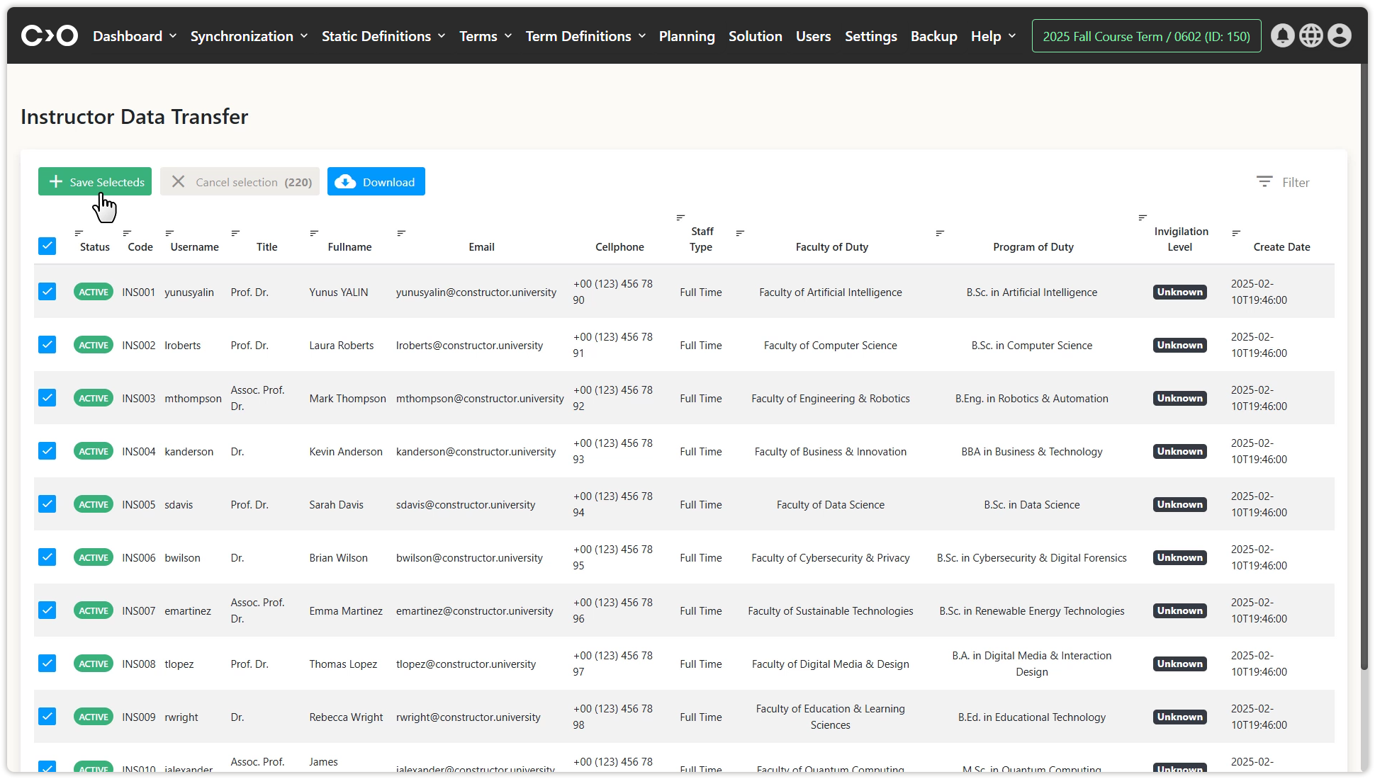Open the Term Definitions dropdown
The image size is (1375, 779).
pyautogui.click(x=585, y=36)
